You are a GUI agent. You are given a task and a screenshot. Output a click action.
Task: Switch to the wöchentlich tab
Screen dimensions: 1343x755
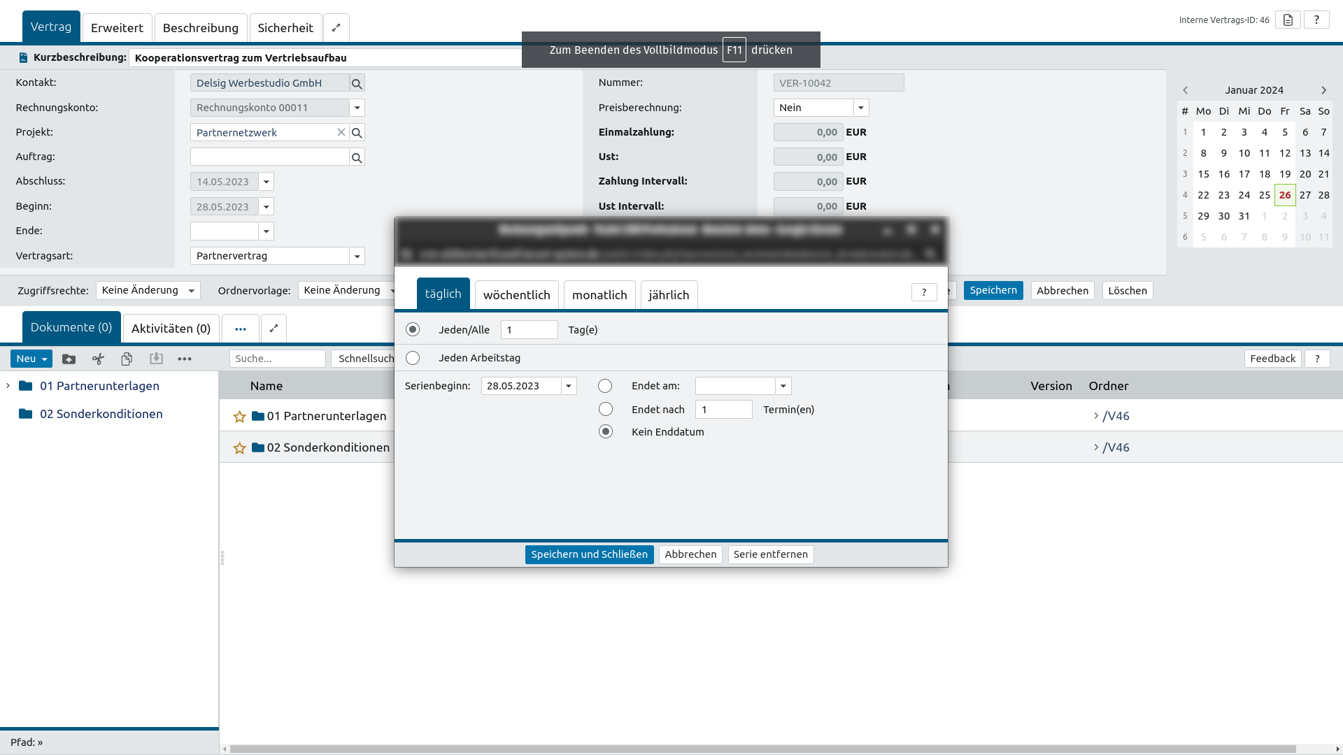(x=516, y=295)
